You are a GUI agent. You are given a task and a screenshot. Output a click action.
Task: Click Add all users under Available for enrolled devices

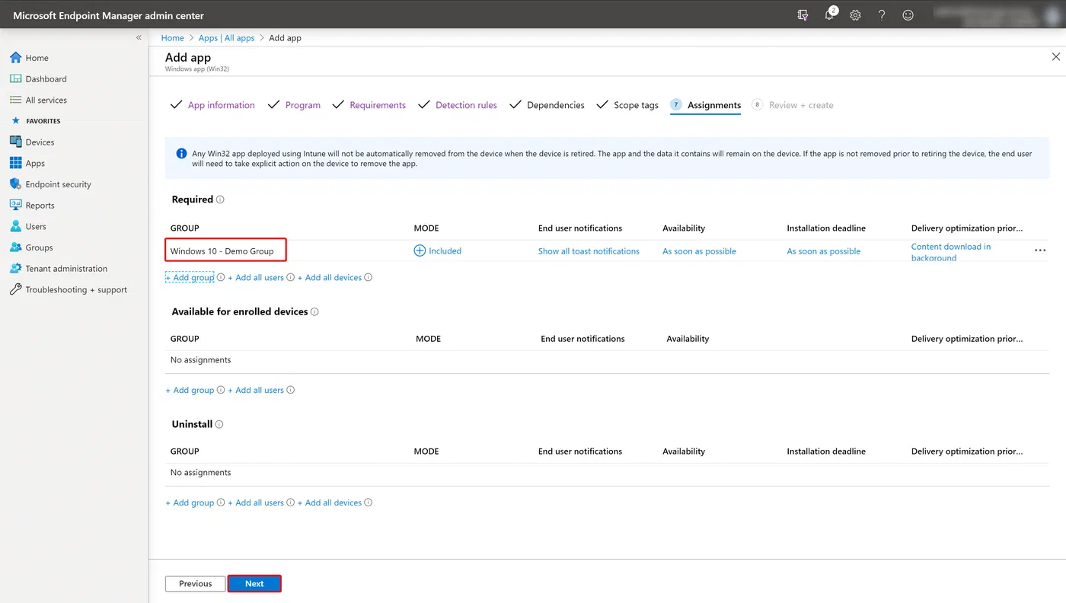pyautogui.click(x=256, y=391)
